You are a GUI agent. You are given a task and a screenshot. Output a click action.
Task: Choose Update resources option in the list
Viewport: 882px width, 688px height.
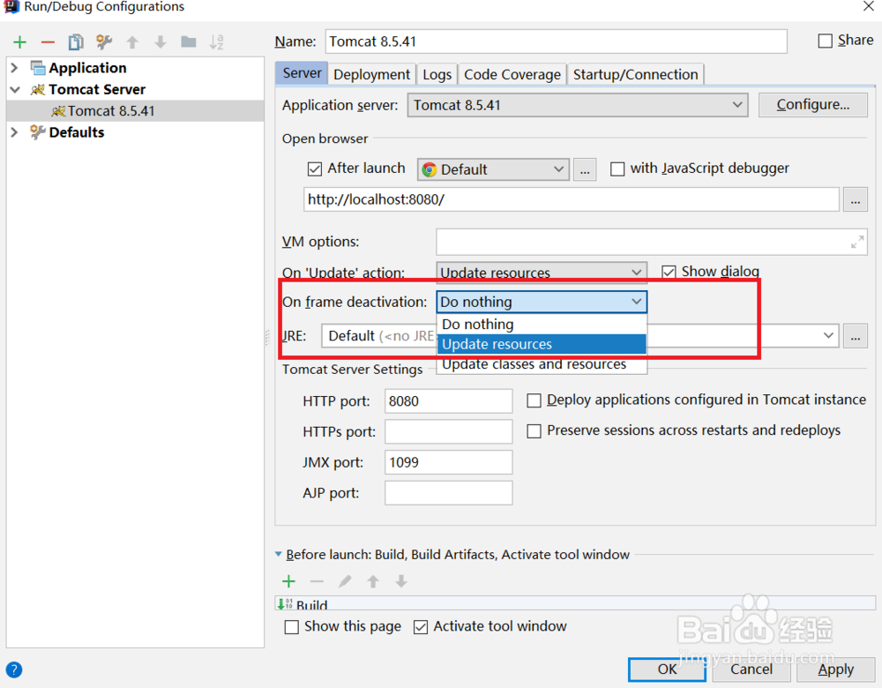point(542,344)
